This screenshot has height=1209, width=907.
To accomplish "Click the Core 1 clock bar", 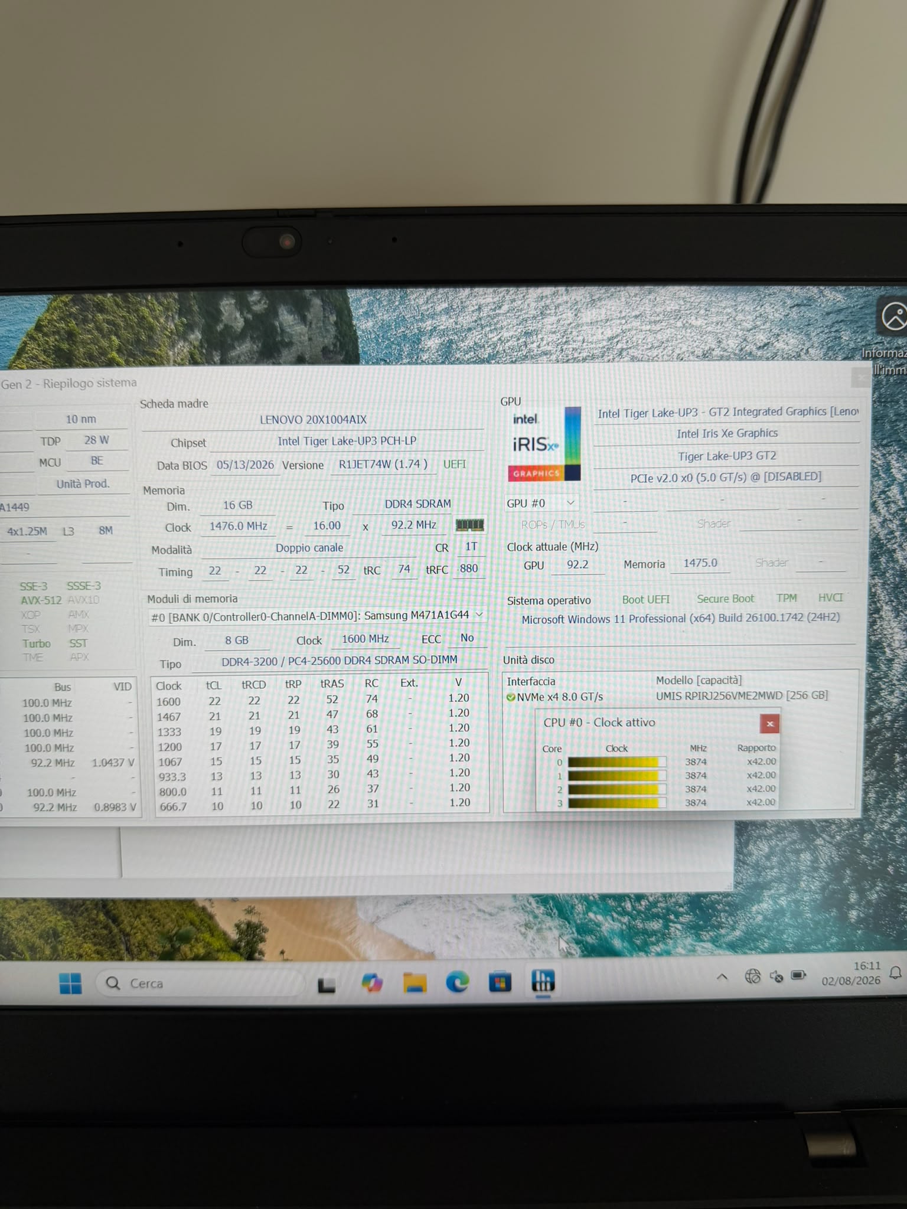I will tap(616, 776).
